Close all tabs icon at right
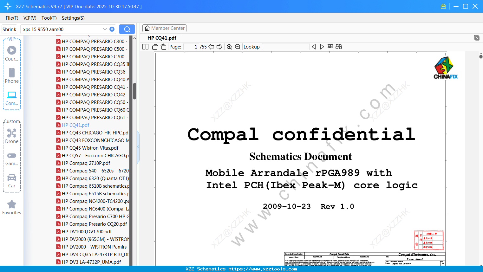 point(477,38)
